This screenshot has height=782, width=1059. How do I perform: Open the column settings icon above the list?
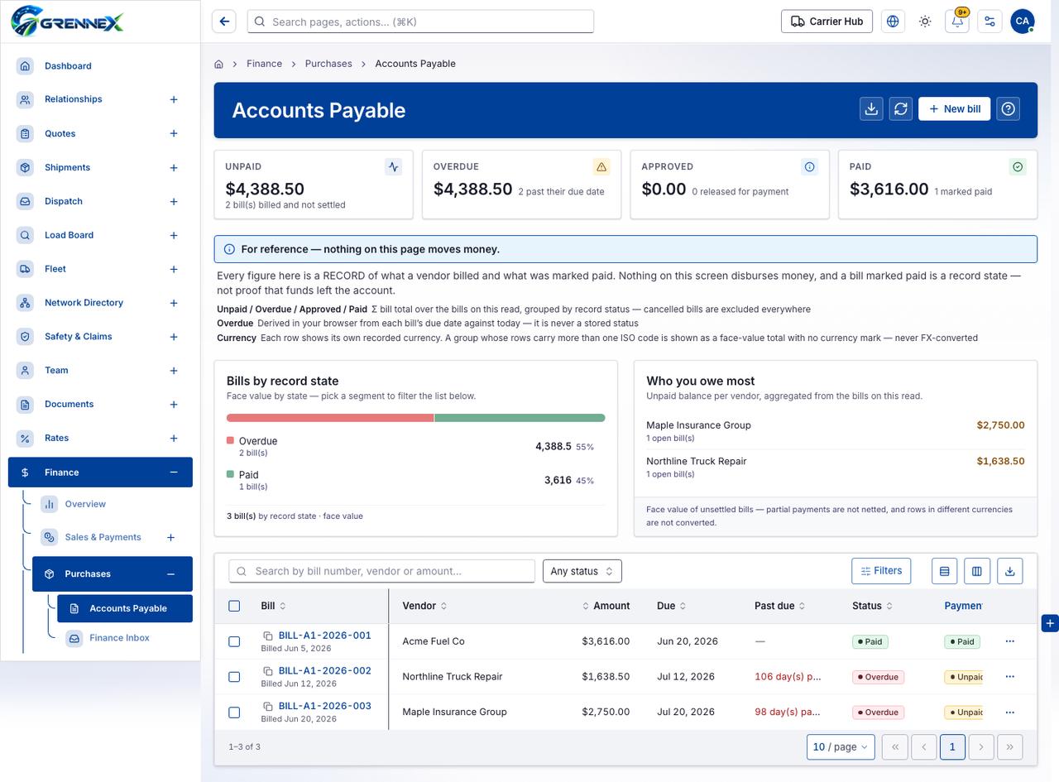click(x=977, y=571)
